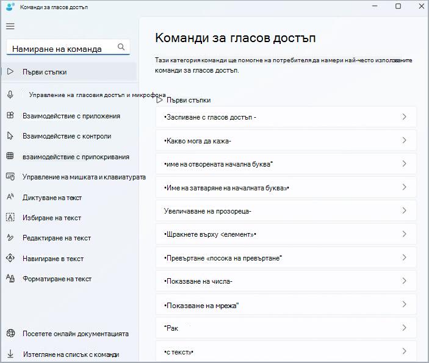Click the Какво мога да кажа text
429x363 pixels.
tap(198, 141)
